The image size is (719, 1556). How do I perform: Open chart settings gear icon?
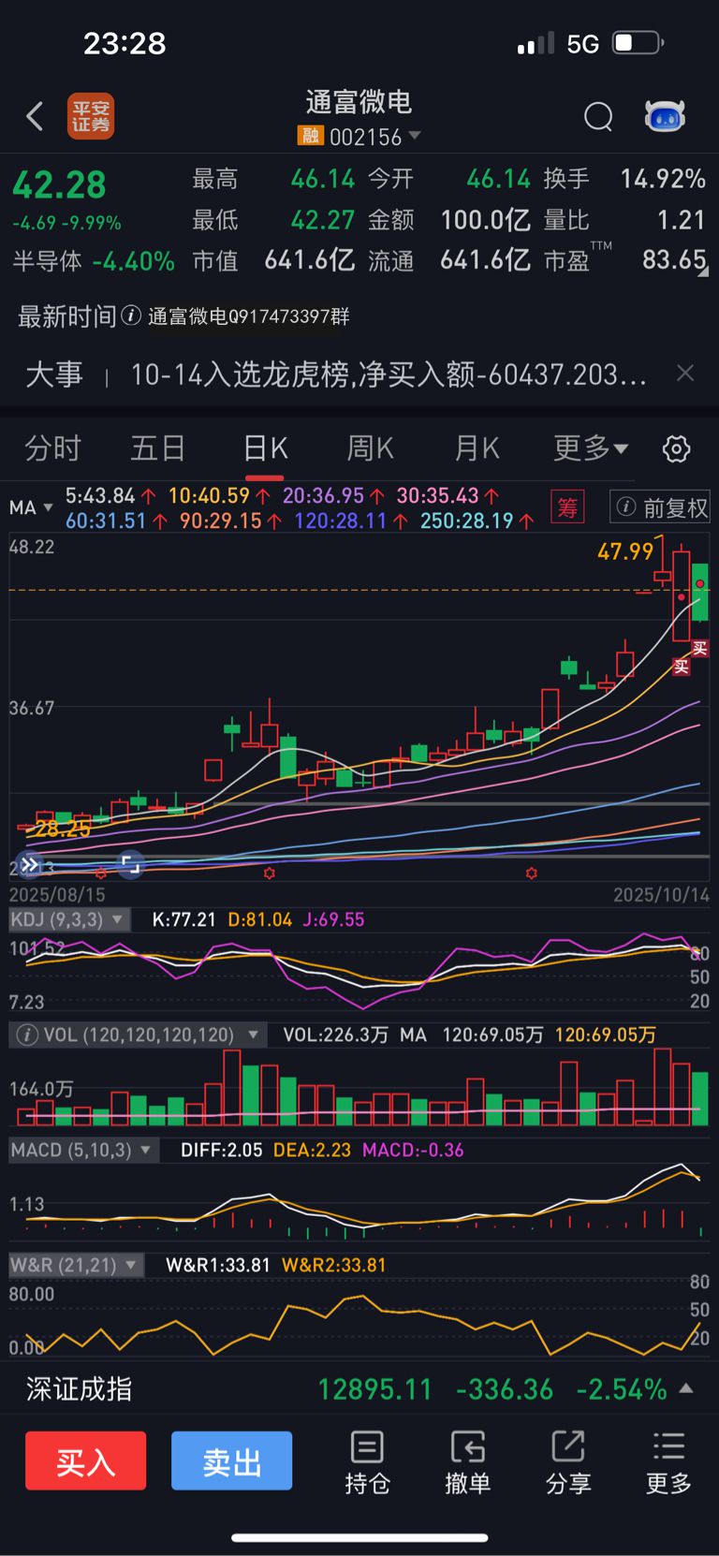point(676,449)
